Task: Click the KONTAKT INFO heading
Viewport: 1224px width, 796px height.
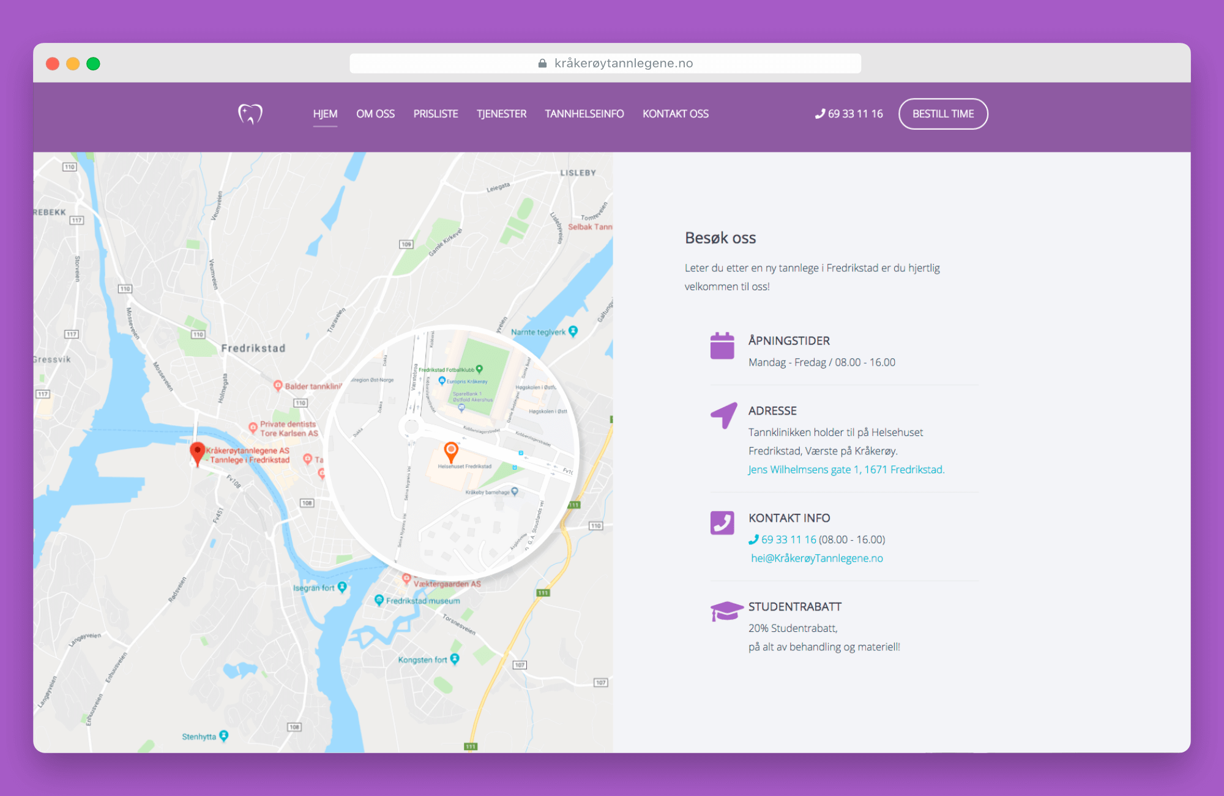Action: pyautogui.click(x=789, y=518)
